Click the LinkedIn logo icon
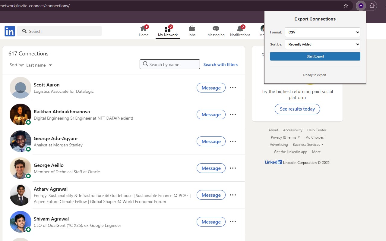Screen dimensions: 386x241 point(10,31)
